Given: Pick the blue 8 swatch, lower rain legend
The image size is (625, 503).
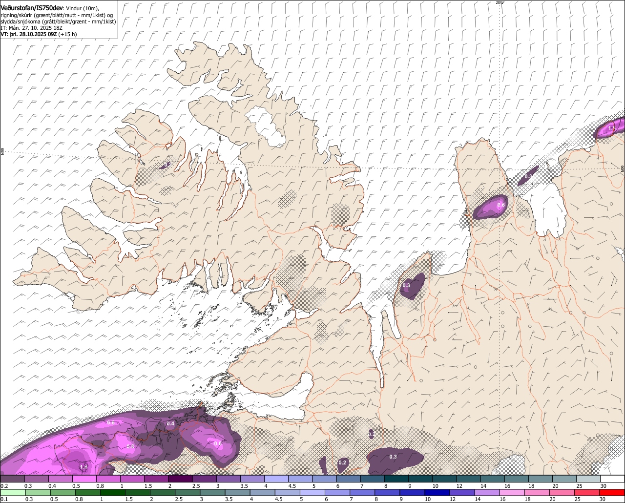Looking at the screenshot, I should [387, 493].
